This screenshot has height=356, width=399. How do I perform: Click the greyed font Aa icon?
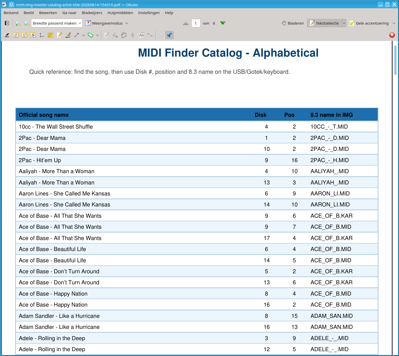(x=141, y=35)
